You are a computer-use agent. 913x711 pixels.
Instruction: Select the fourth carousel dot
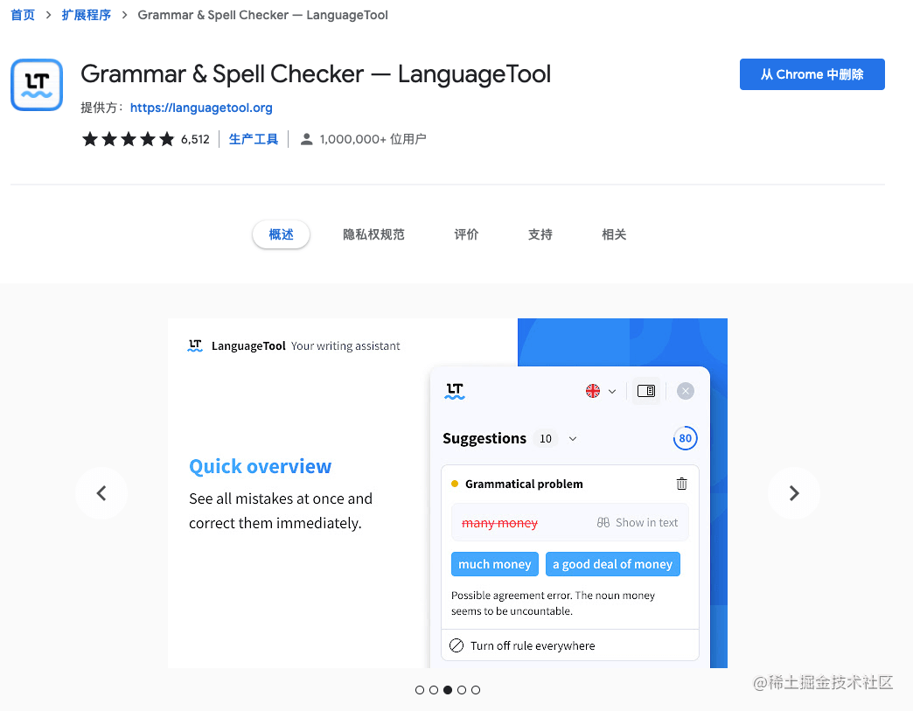(x=462, y=690)
